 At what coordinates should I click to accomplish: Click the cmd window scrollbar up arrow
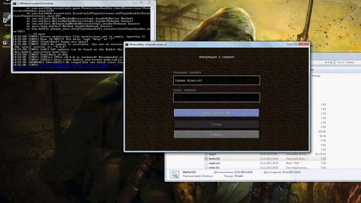152,8
